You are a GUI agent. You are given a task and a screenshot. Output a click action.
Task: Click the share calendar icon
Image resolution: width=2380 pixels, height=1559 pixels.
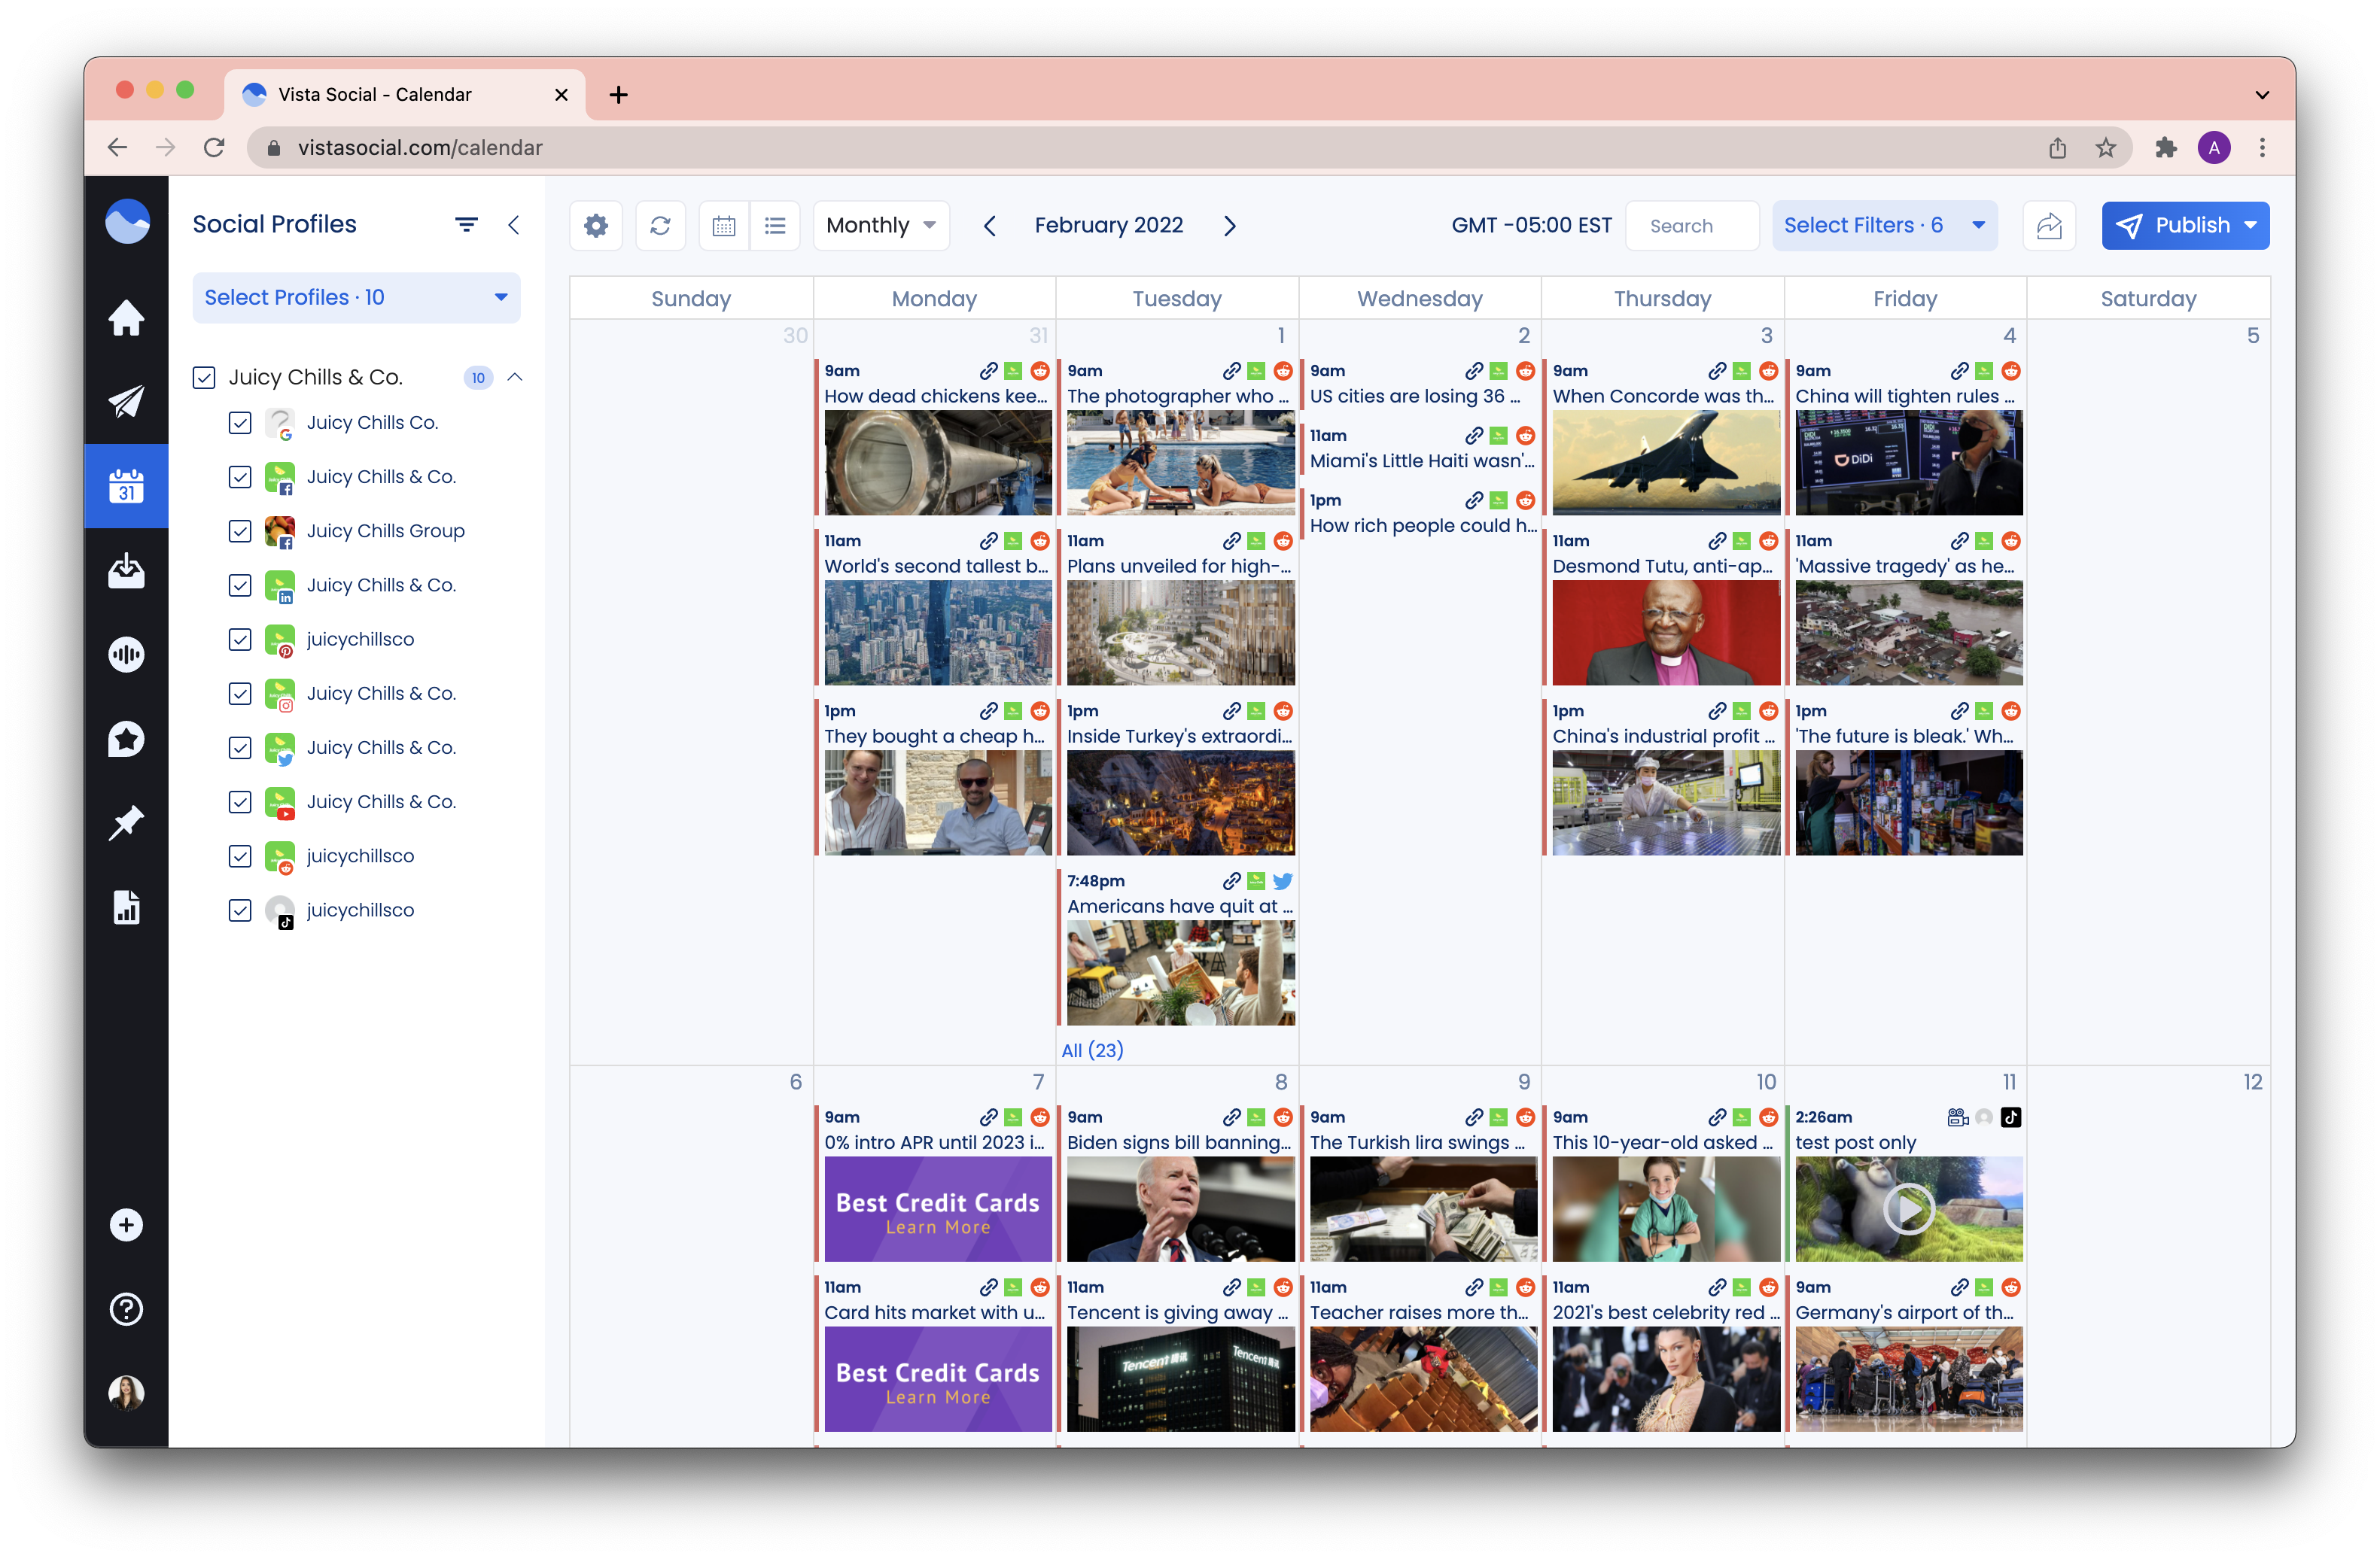coord(2049,226)
